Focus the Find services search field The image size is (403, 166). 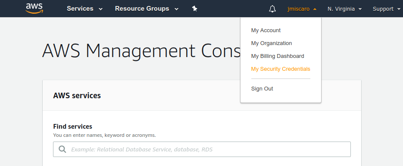[x=202, y=149]
